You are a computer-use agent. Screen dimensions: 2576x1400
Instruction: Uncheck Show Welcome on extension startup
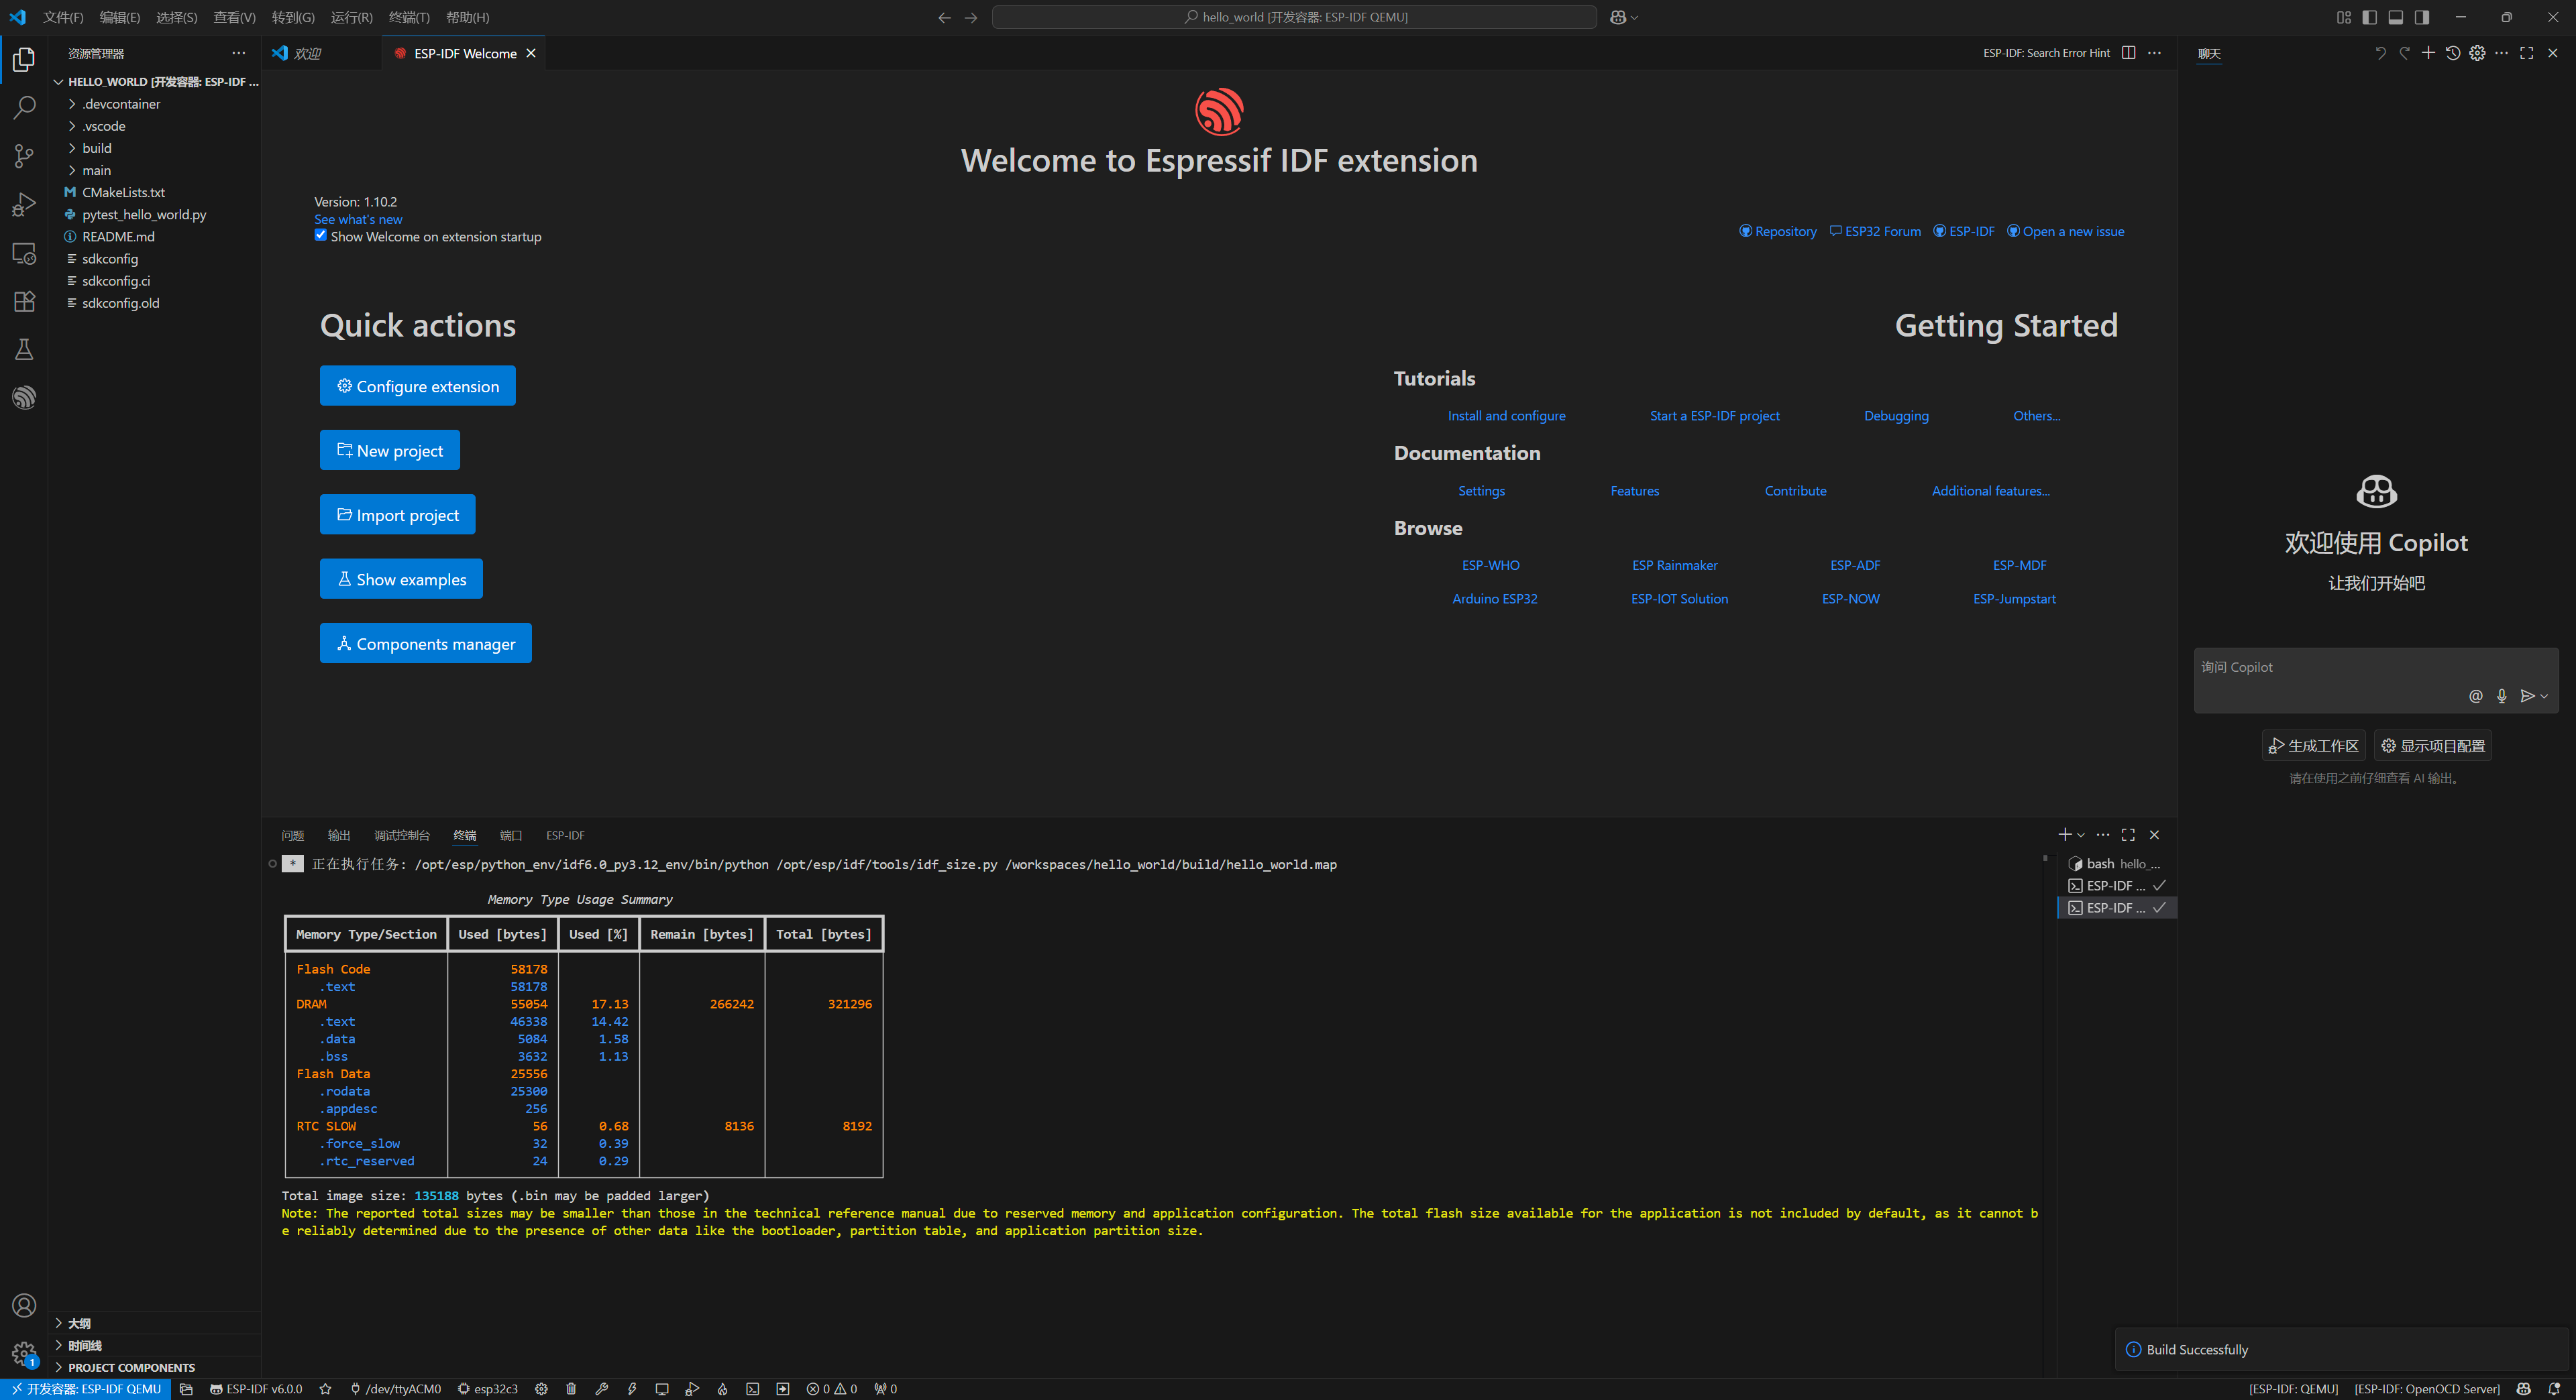pos(321,235)
